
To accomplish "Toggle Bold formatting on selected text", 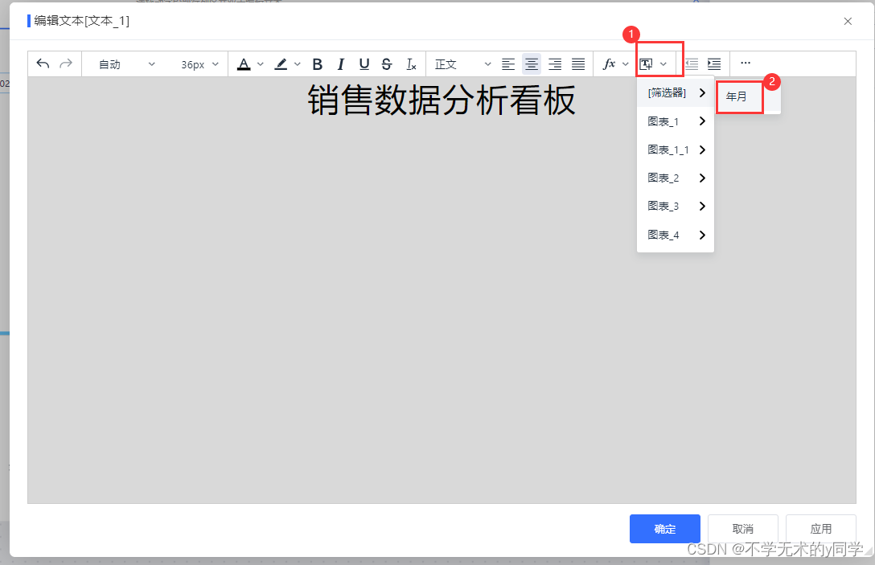I will click(x=317, y=63).
